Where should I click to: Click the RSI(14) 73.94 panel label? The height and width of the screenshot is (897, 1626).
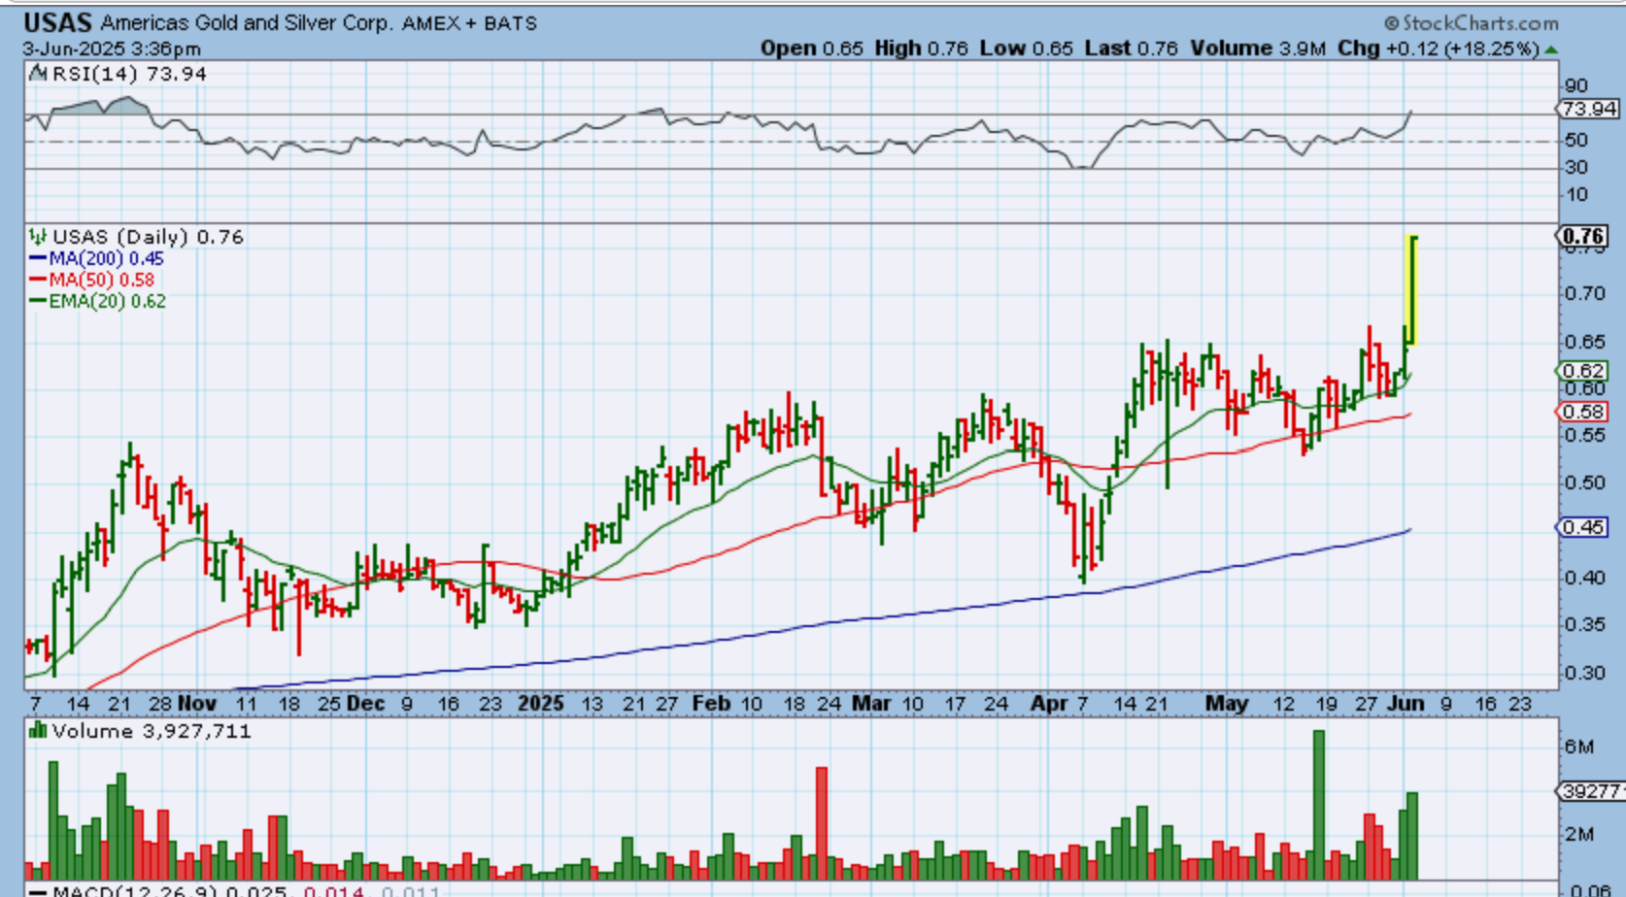point(129,74)
